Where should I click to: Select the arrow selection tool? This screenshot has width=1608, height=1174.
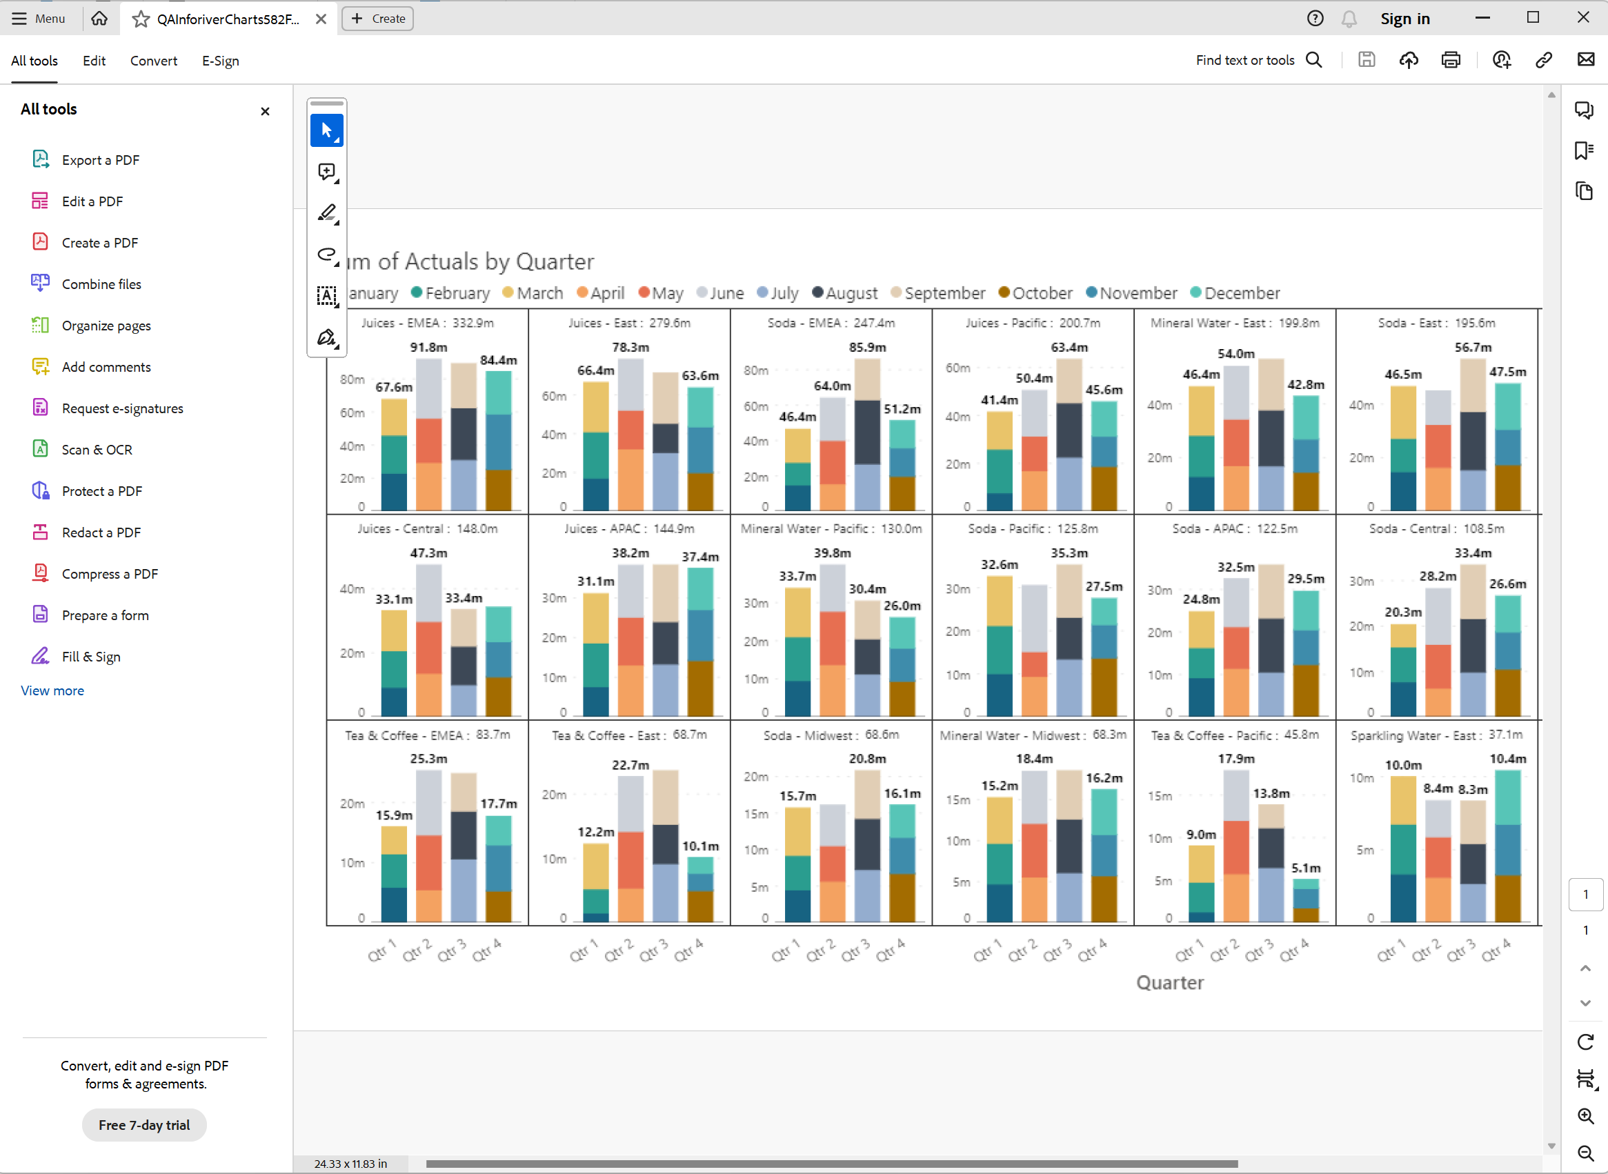click(326, 131)
